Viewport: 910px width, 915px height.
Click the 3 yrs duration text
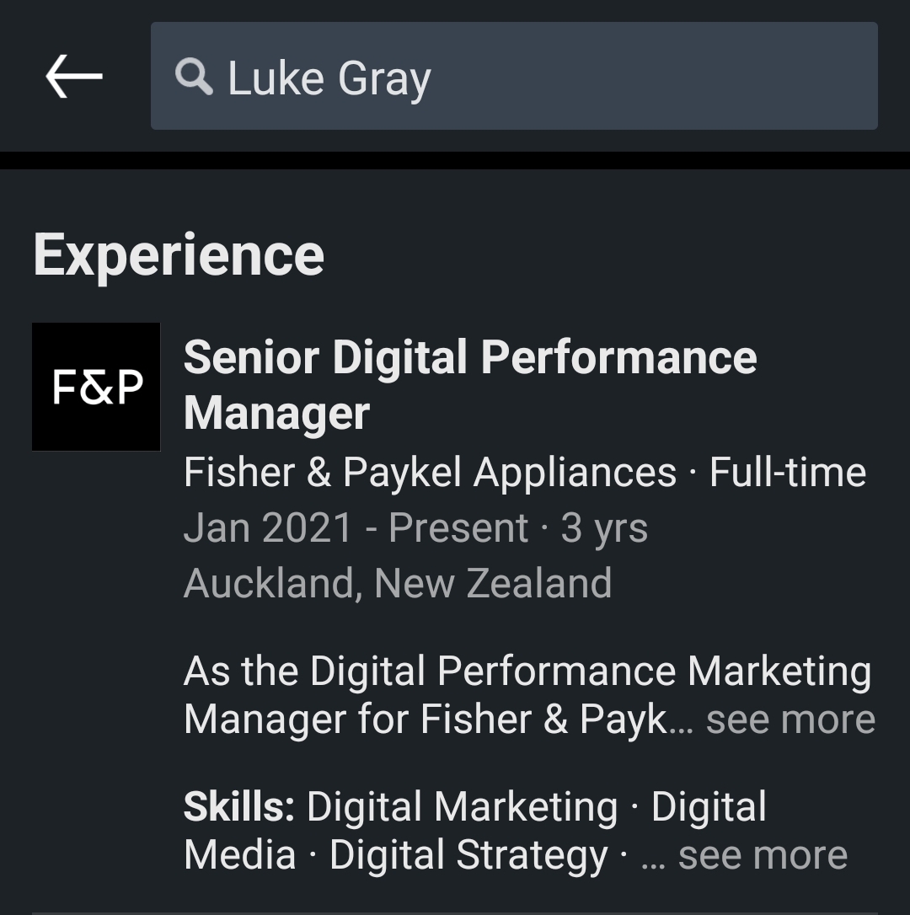604,528
